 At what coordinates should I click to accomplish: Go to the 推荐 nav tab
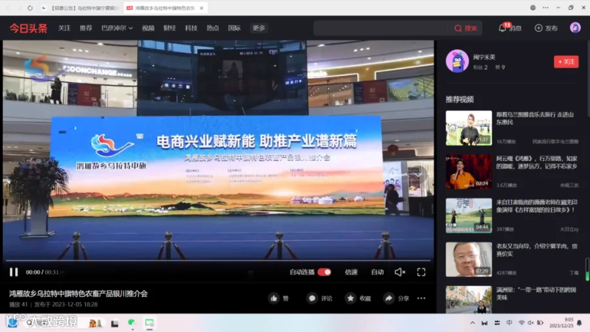click(x=86, y=28)
